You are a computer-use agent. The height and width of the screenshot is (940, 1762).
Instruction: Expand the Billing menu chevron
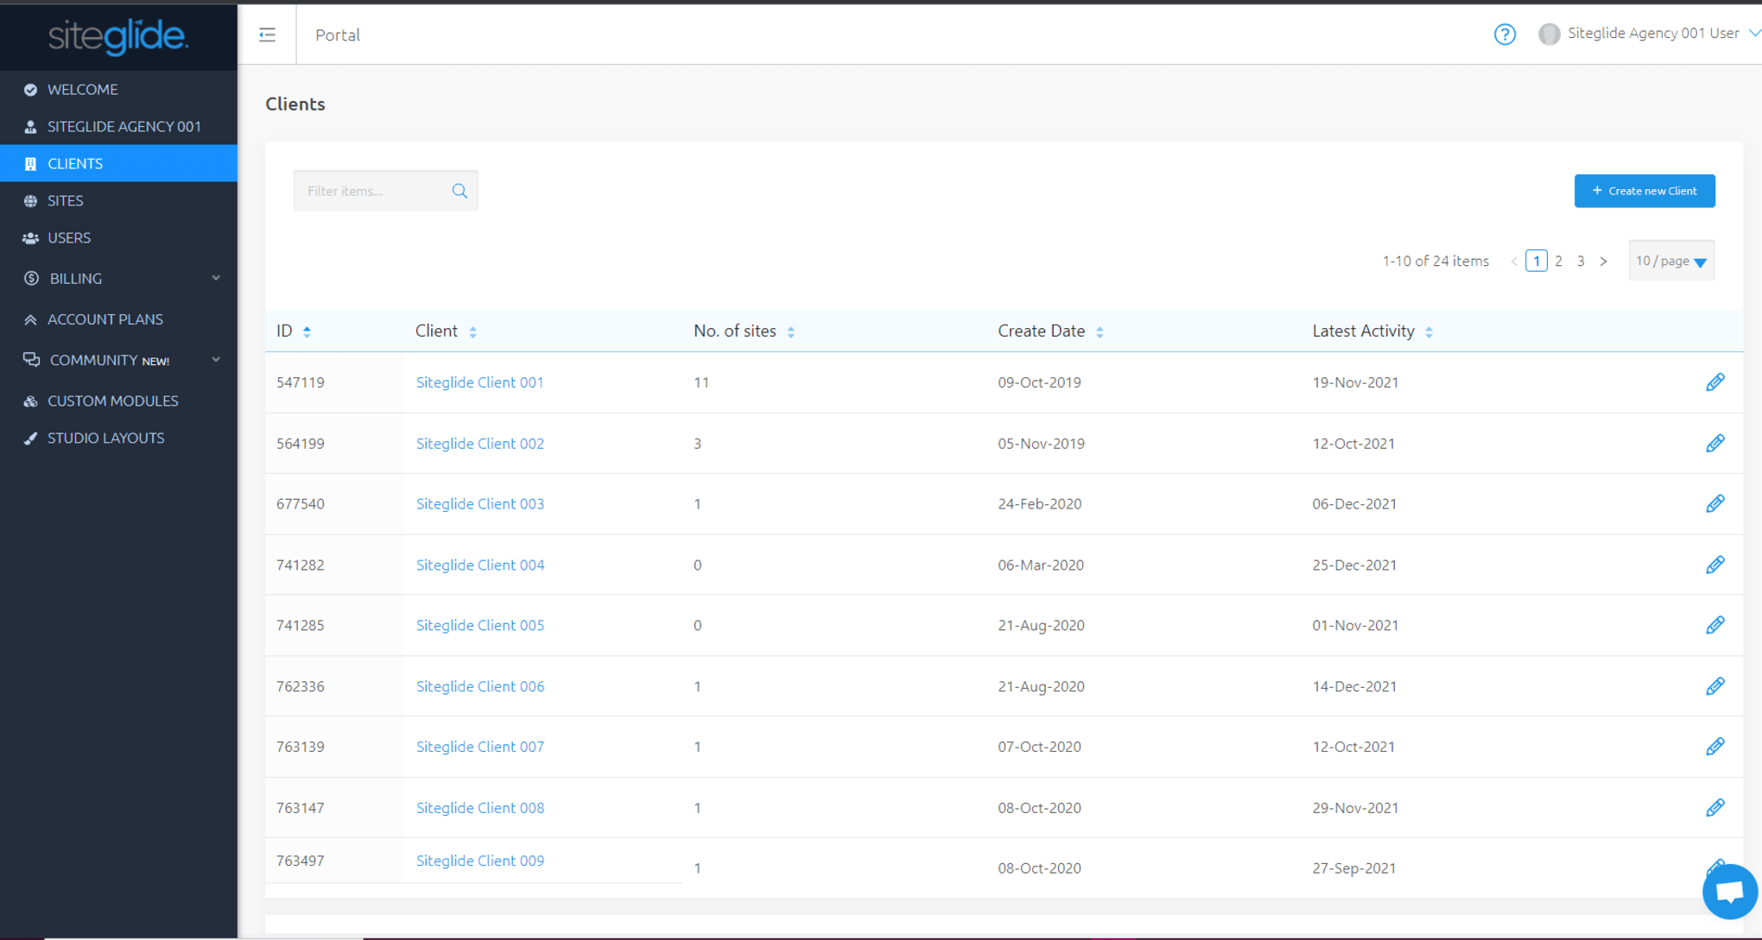(216, 278)
